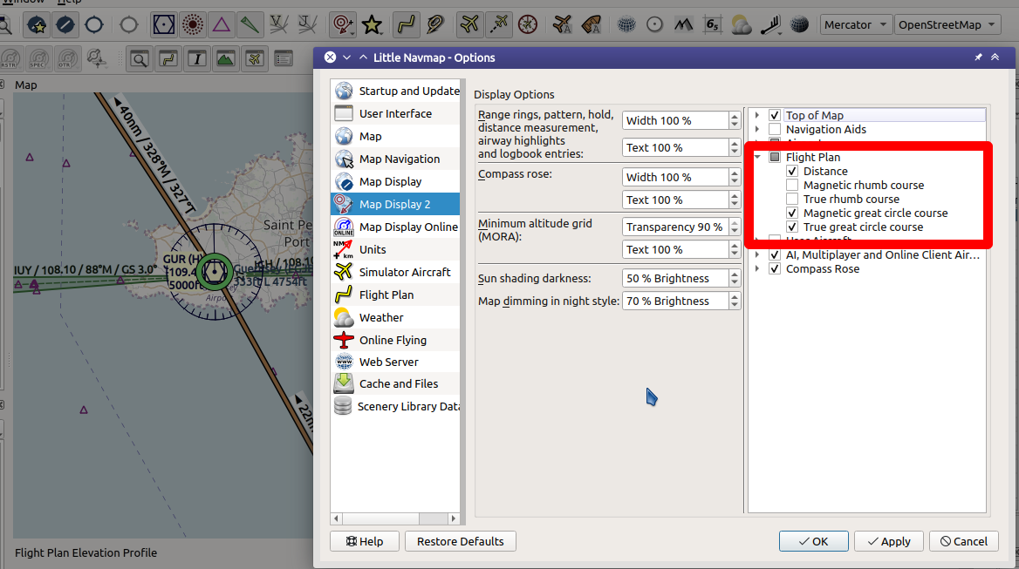Toggle ILS green feather icon
1019x569 pixels.
point(250,25)
